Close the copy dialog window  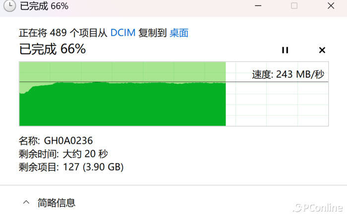tap(331, 6)
